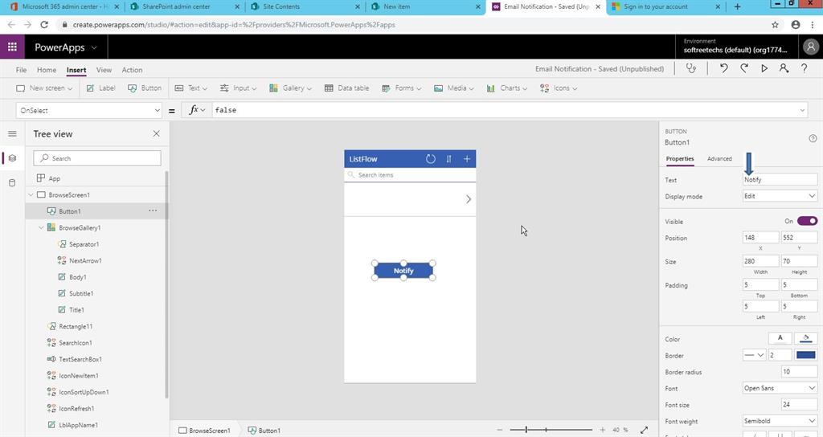Toggle the Visible switch off

[x=807, y=221]
